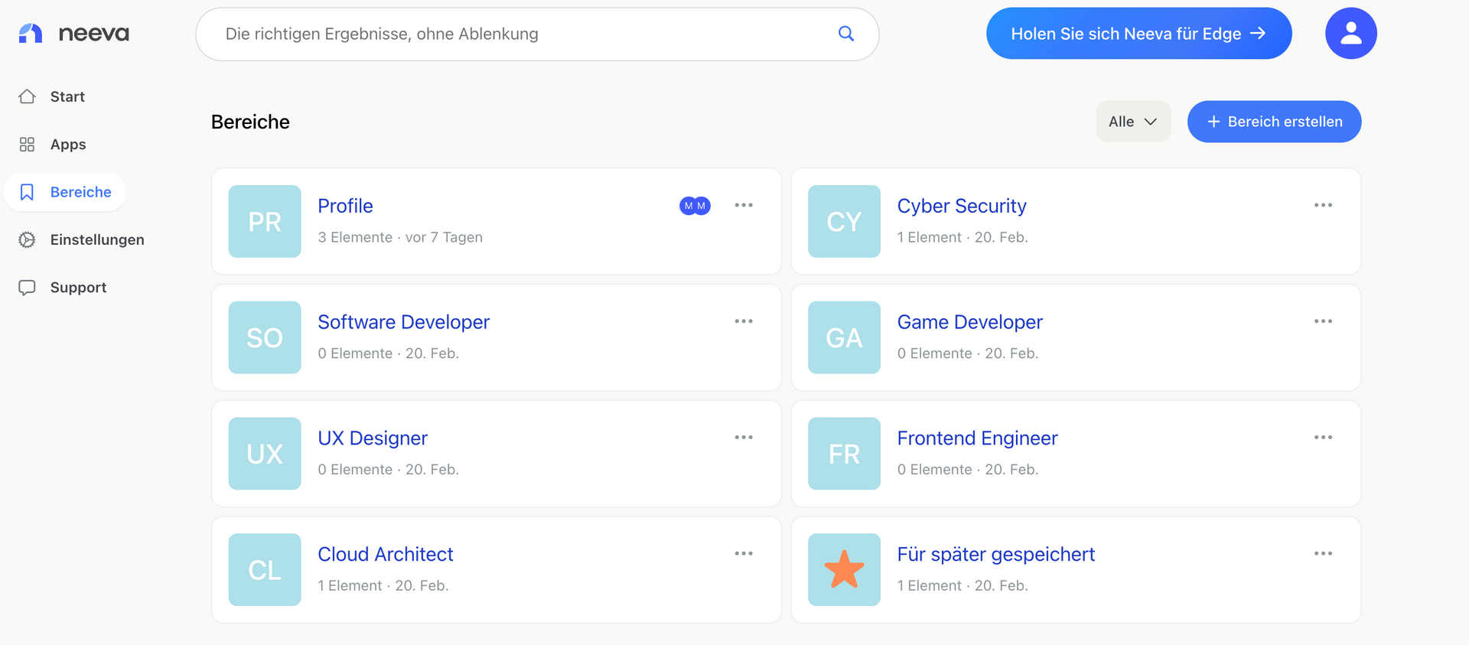The image size is (1469, 645).
Task: Open Einstellungen settings page
Action: (x=96, y=239)
